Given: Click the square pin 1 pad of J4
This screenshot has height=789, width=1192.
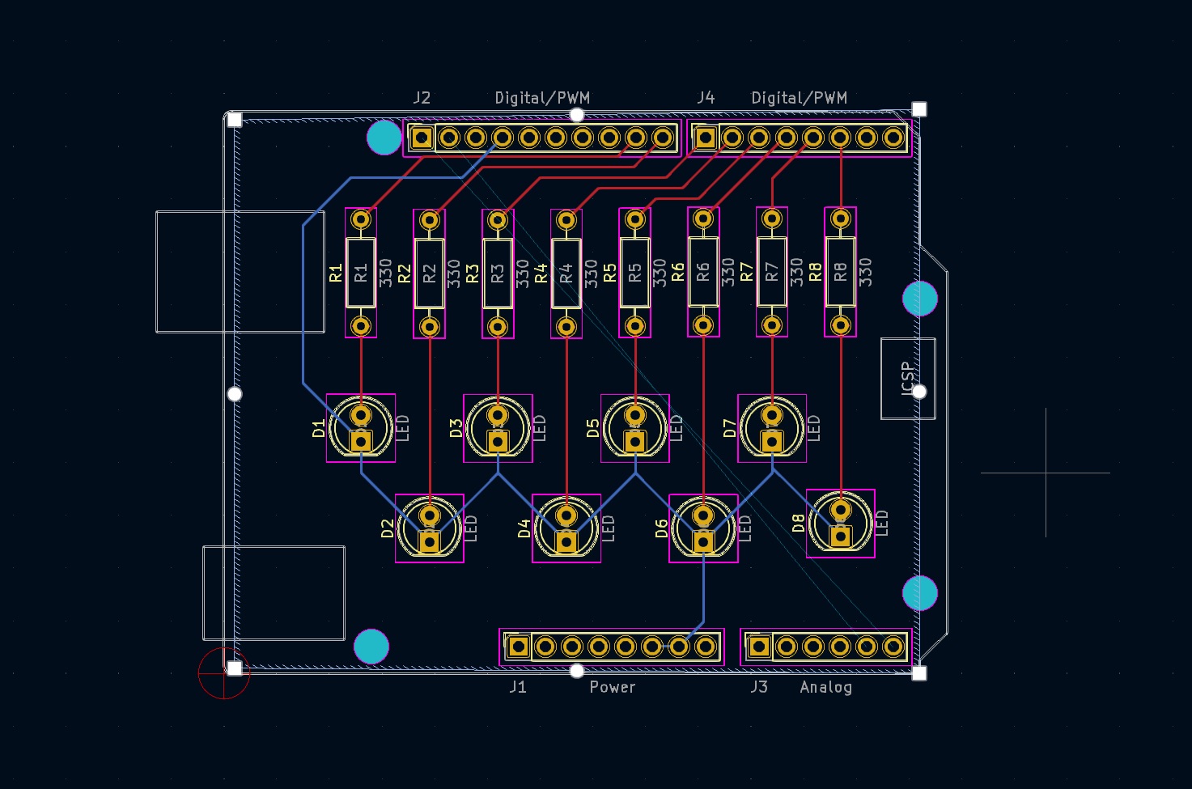Looking at the screenshot, I should click(x=706, y=138).
